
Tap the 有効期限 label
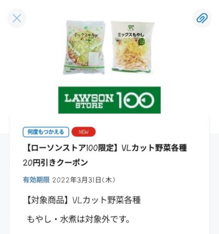pos(36,180)
